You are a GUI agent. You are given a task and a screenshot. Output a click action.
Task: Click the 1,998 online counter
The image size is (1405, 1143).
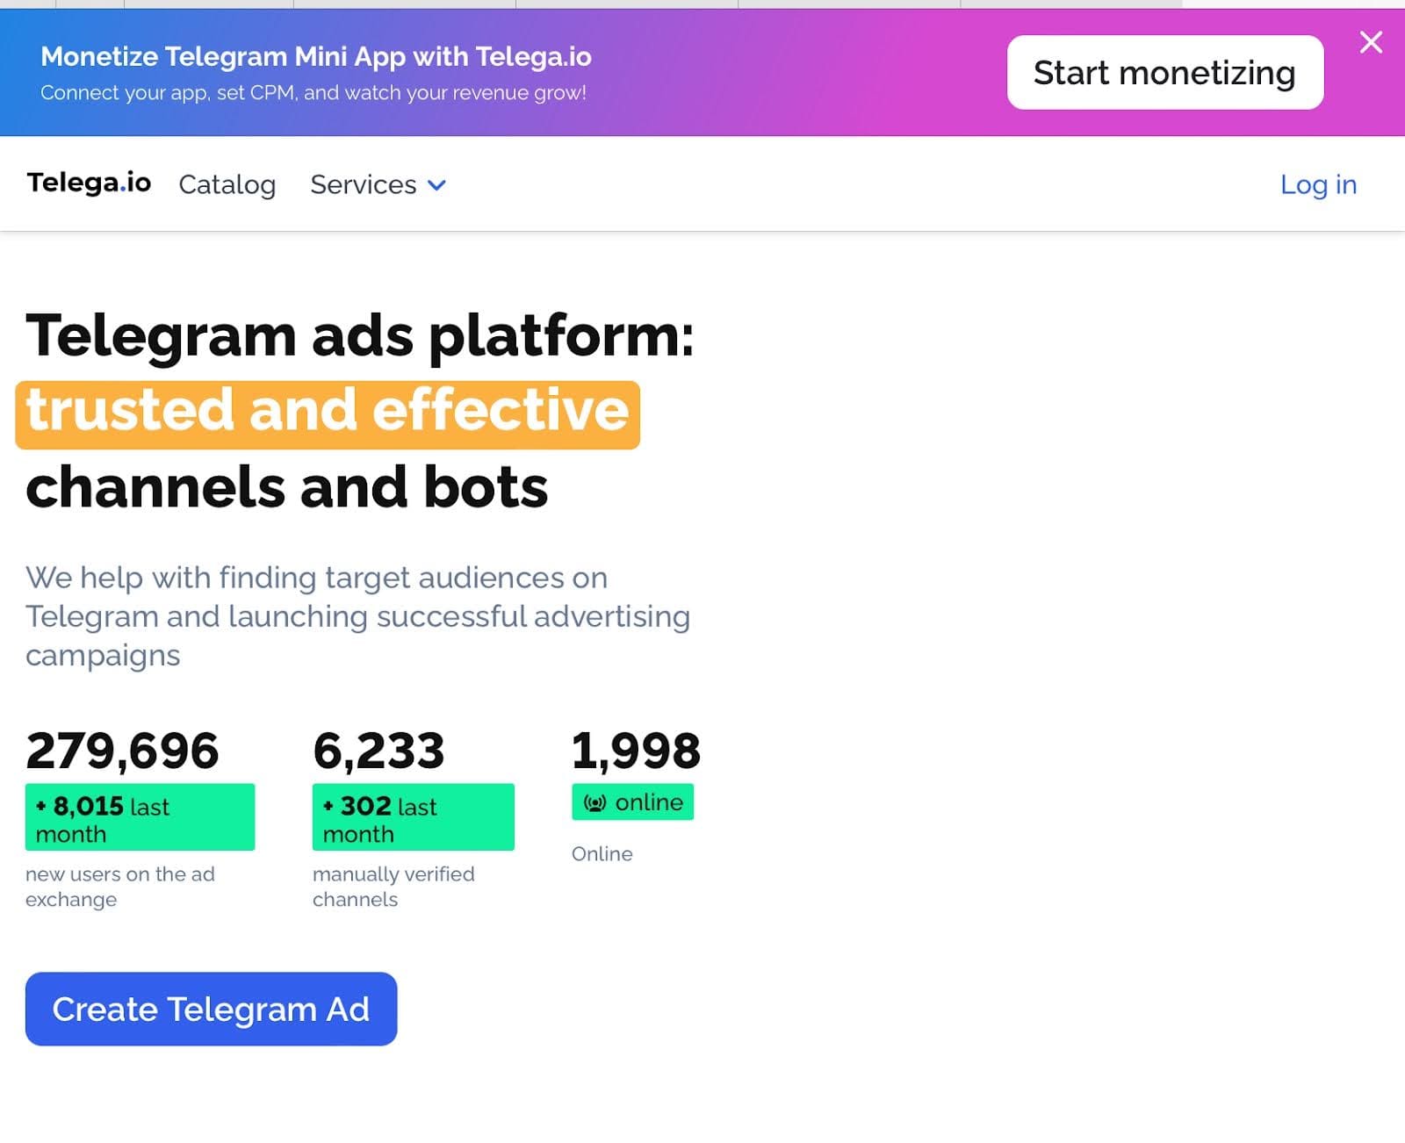click(x=636, y=751)
